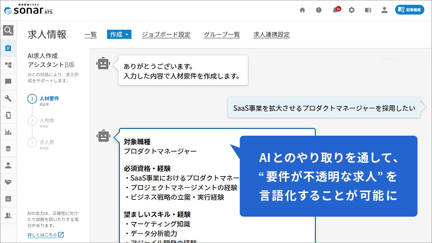Click ・プロジェクトマネージメントの経験 line
The width and height of the screenshot is (432, 243).
(x=181, y=188)
